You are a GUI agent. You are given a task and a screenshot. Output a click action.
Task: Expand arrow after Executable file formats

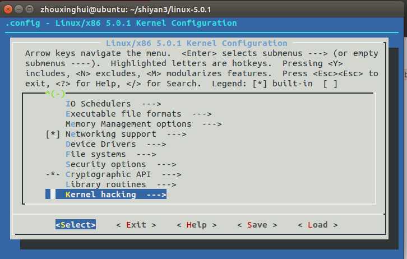[202, 114]
